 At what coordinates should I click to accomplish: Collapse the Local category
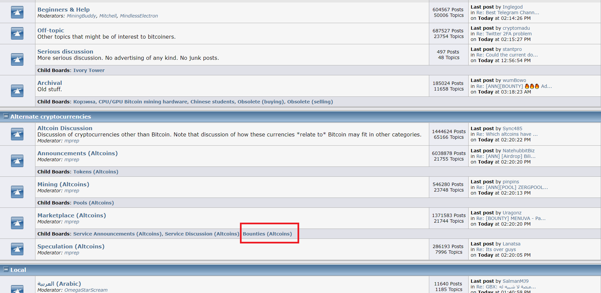(6, 269)
